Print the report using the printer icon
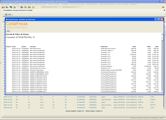The width and height of the screenshot is (166, 120). point(8,31)
